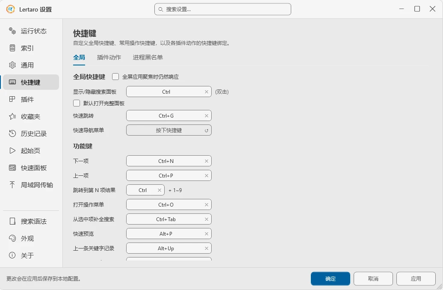Click the 上一项 Ctrl+P field
Viewport: 443px width, 290px height.
tap(168, 175)
